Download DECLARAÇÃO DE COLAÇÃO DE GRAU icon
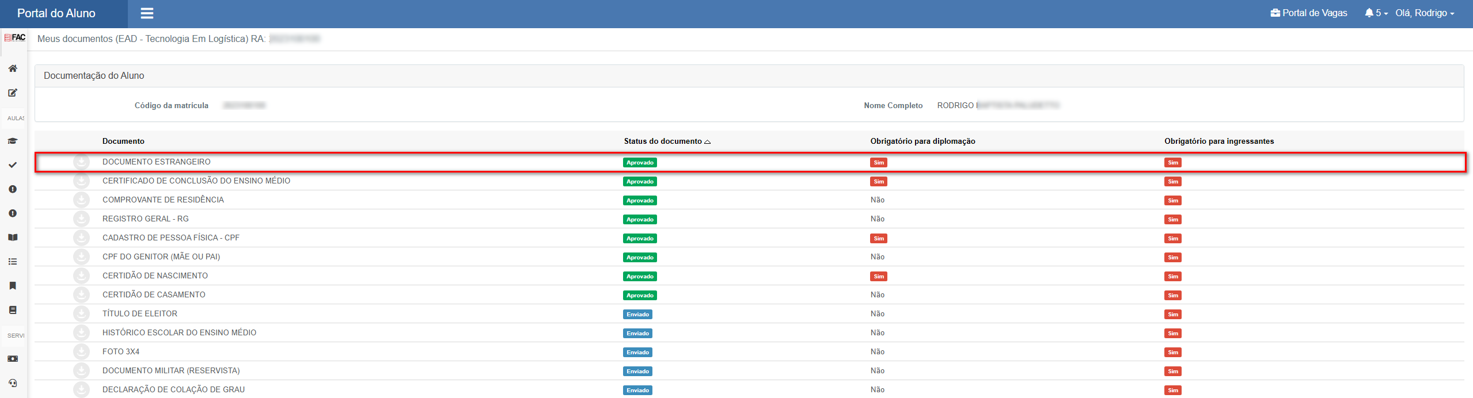The image size is (1473, 398). click(x=82, y=389)
